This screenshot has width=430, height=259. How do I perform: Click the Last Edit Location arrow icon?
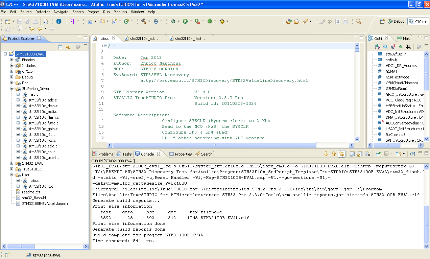click(x=32, y=29)
